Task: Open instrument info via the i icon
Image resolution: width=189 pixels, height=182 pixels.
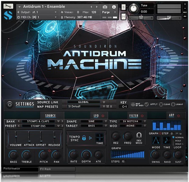Action: [x=114, y=7]
